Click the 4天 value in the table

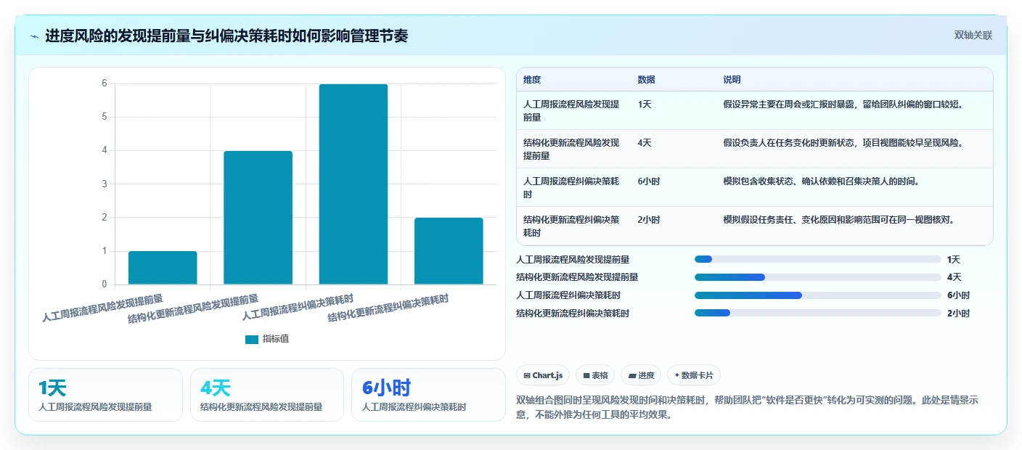click(x=645, y=143)
